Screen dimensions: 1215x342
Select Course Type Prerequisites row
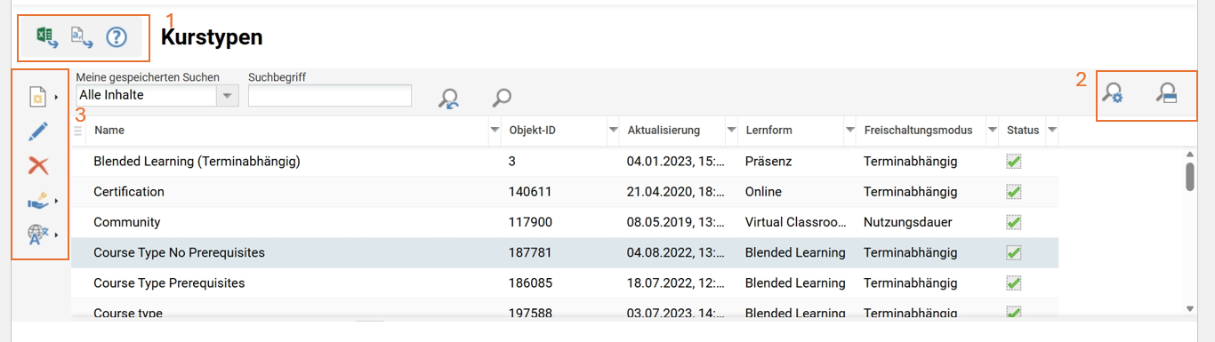coord(565,283)
